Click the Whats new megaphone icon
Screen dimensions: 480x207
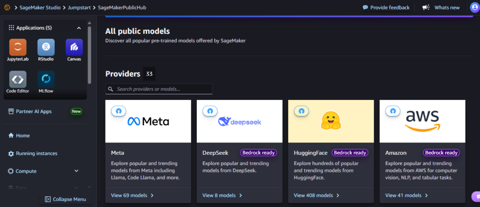point(426,7)
